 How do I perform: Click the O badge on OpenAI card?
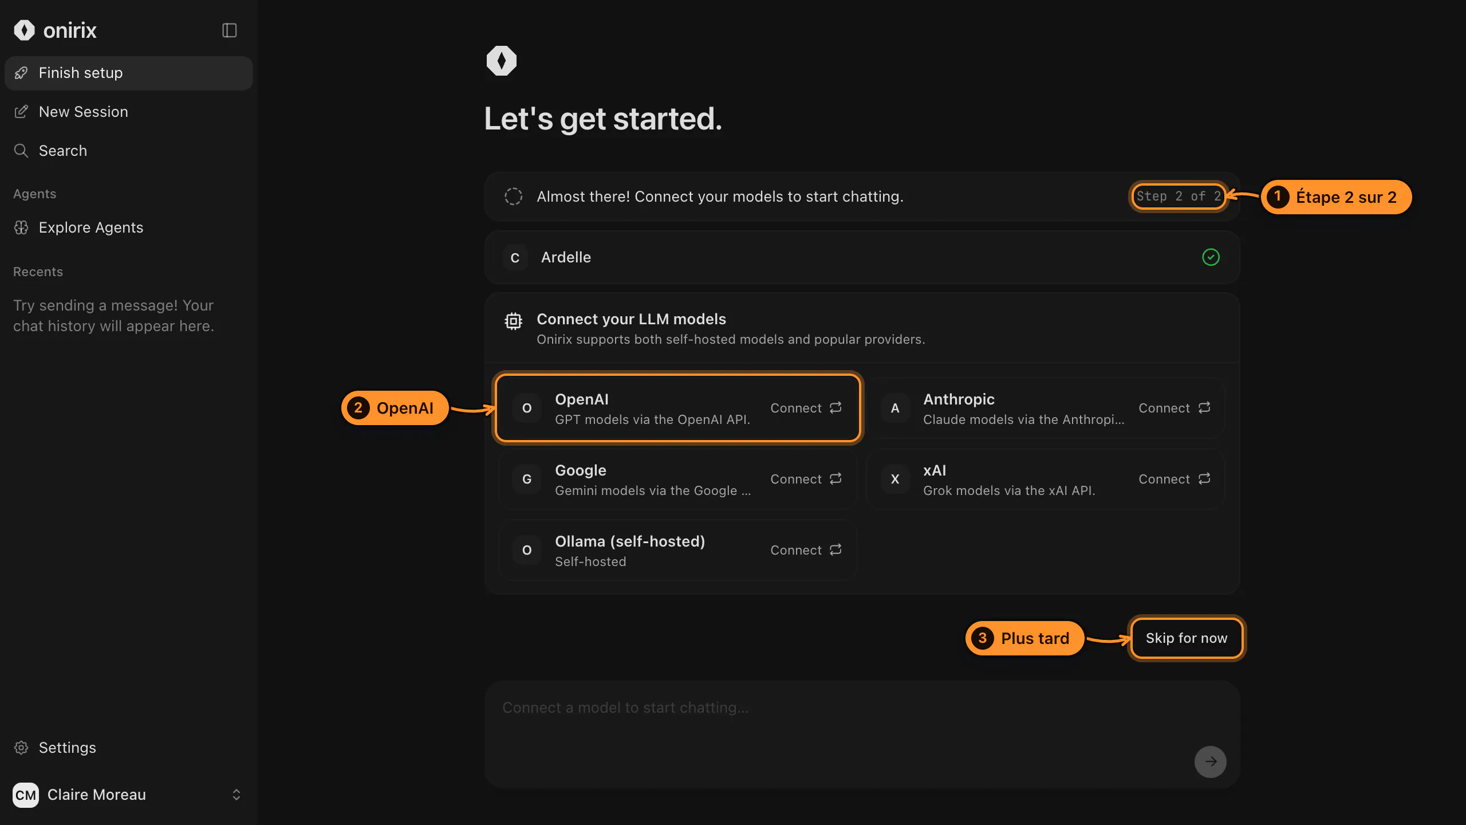pyautogui.click(x=527, y=408)
